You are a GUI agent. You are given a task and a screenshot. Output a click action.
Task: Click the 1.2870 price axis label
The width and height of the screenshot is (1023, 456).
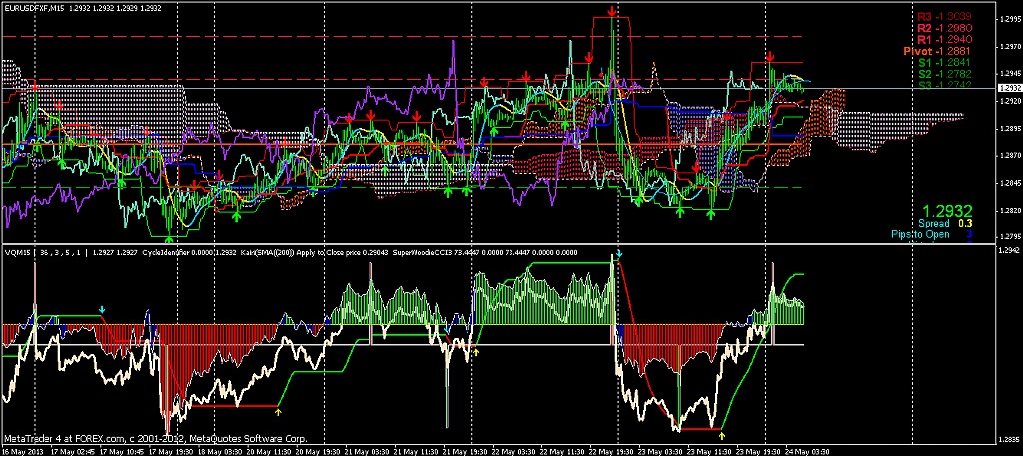[x=1010, y=156]
